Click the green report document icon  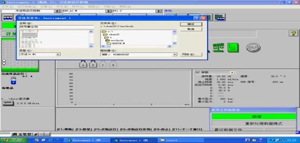pyautogui.click(x=233, y=48)
